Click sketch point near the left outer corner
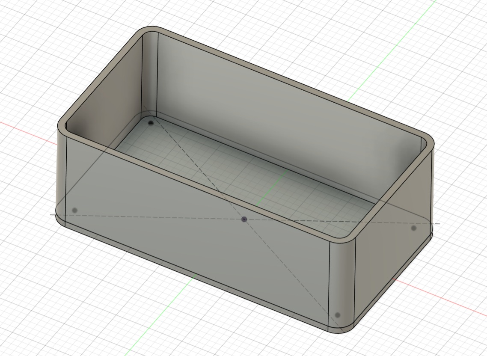The image size is (487, 356). 75,210
